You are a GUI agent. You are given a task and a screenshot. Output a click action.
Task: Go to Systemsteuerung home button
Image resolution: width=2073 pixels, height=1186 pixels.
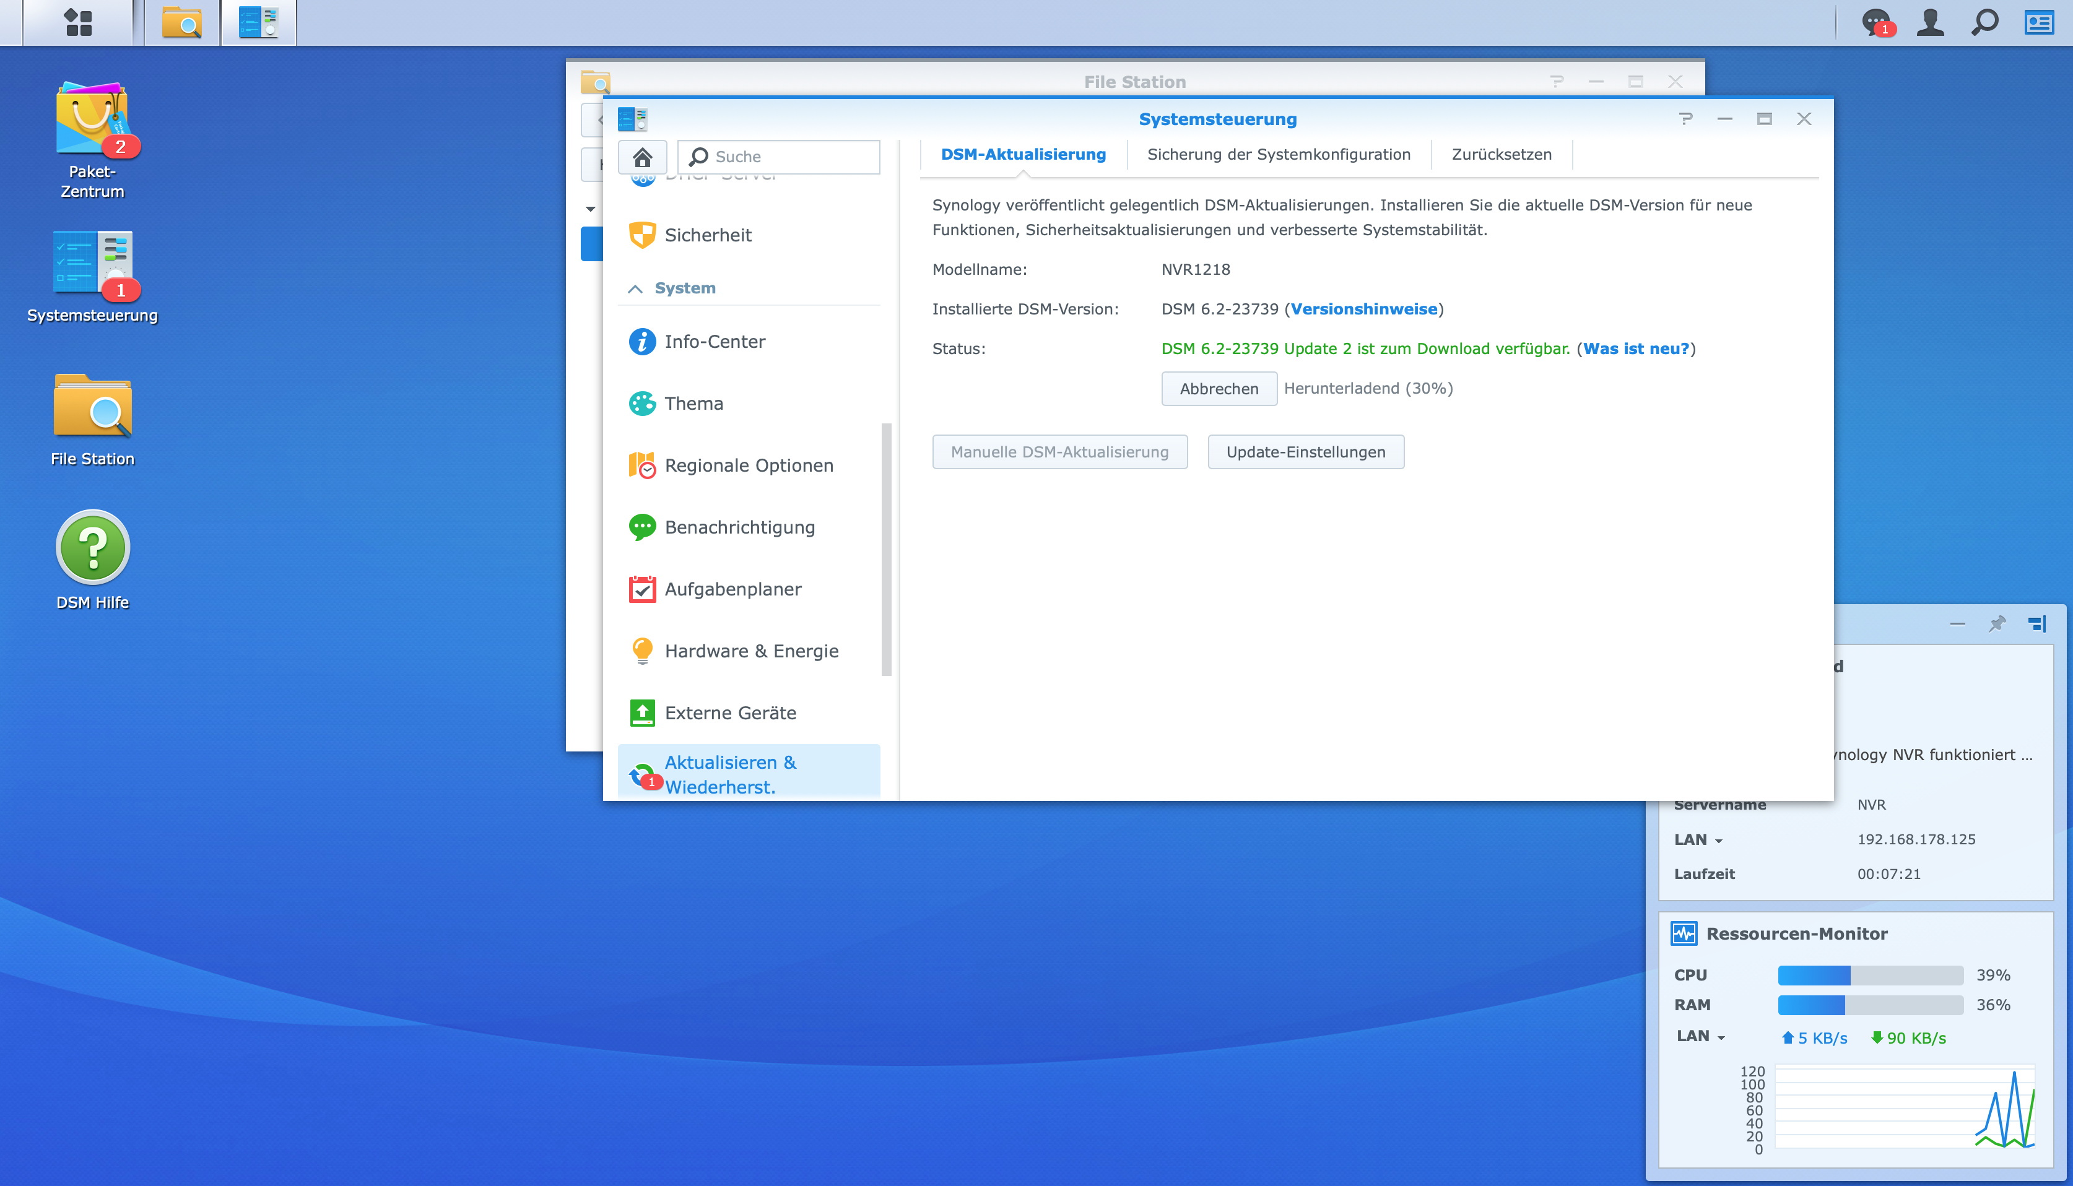click(642, 157)
